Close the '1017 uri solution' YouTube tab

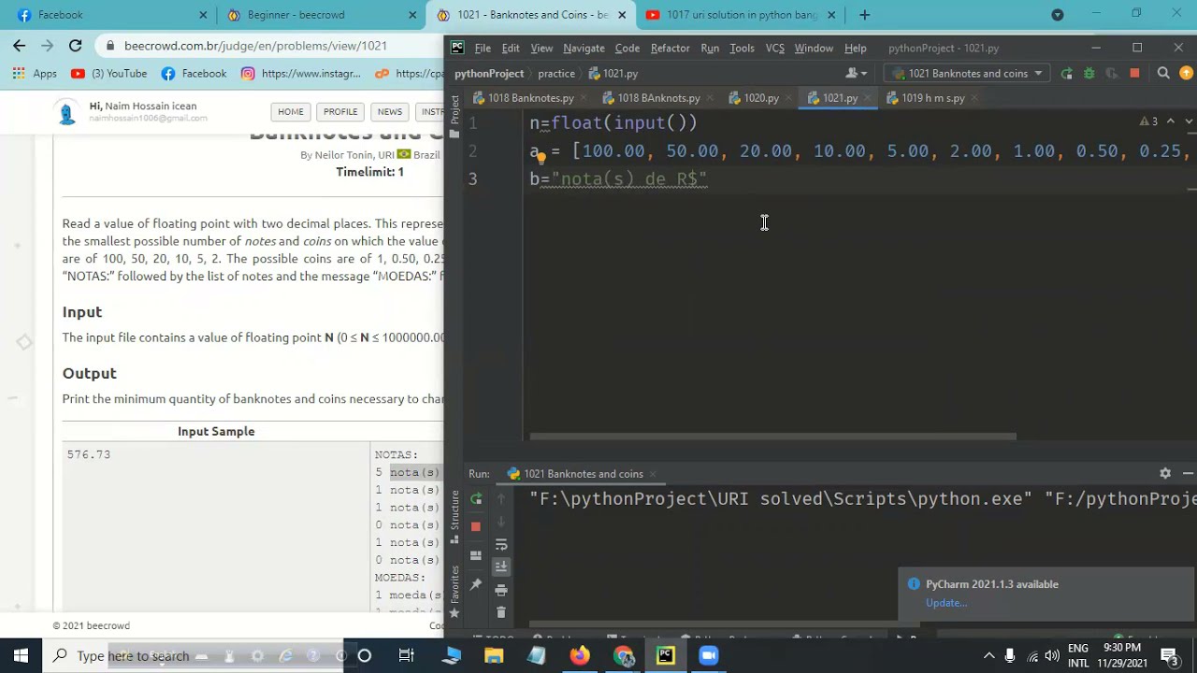[831, 15]
